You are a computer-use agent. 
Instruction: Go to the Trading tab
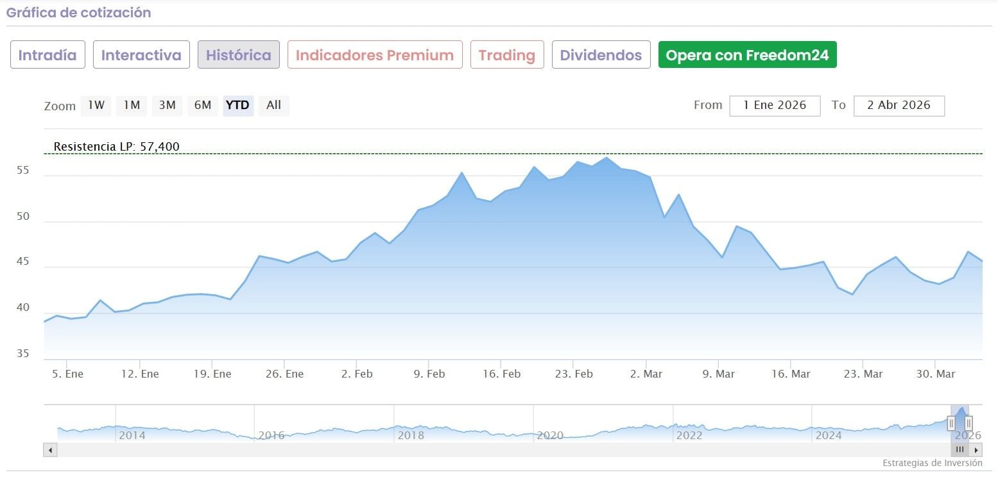507,55
